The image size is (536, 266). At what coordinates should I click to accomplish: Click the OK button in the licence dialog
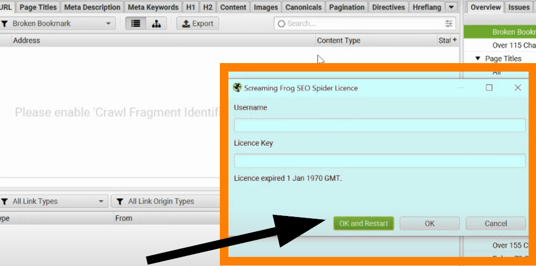click(429, 224)
